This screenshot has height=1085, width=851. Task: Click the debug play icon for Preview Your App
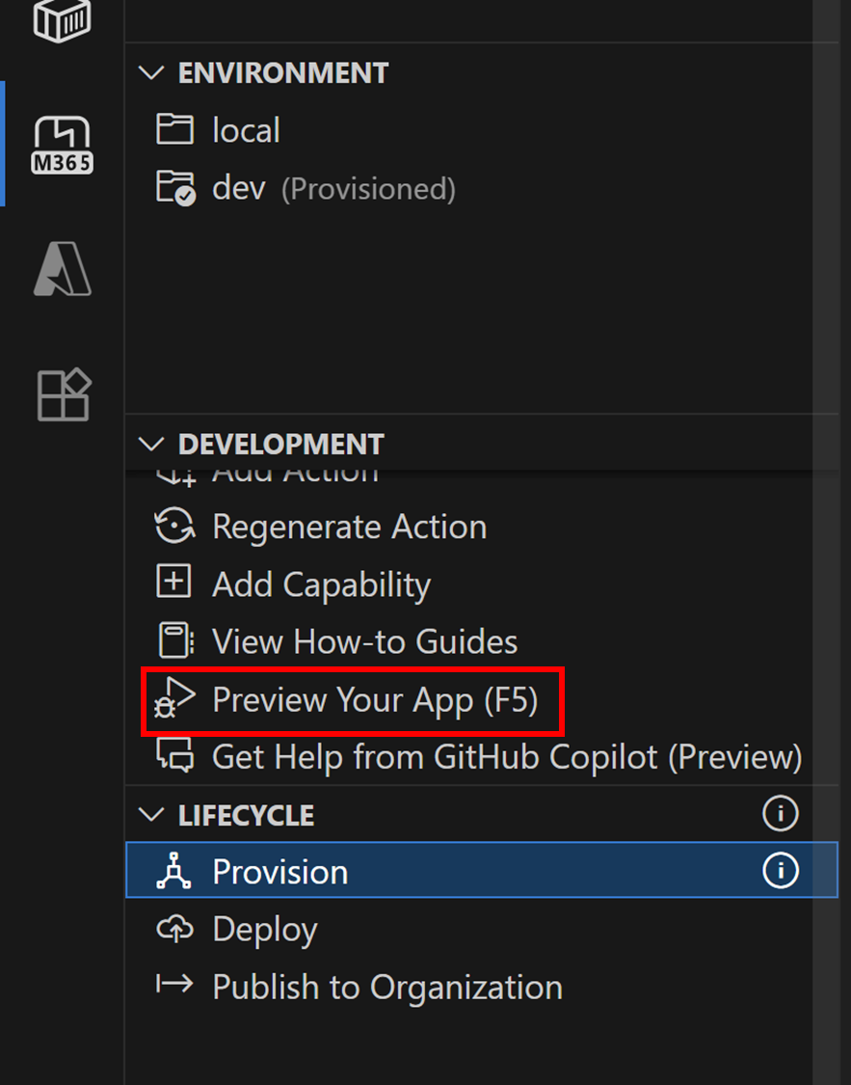click(x=174, y=699)
